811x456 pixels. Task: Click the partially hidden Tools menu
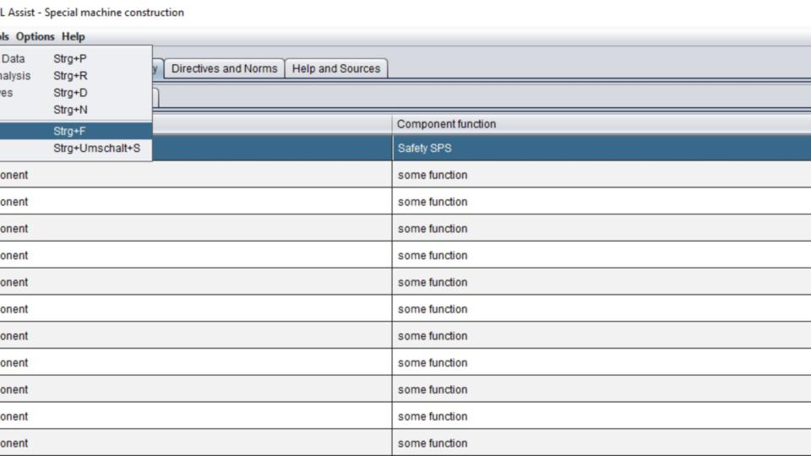coord(4,36)
